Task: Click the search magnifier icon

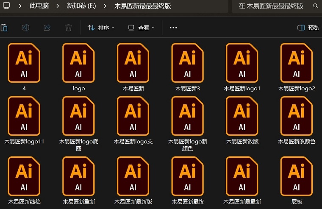Action: [x=316, y=6]
